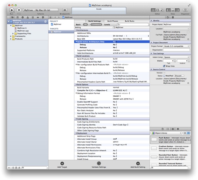Select MyDriver.cpp in project navigator
The image size is (198, 180).
(x=23, y=31)
